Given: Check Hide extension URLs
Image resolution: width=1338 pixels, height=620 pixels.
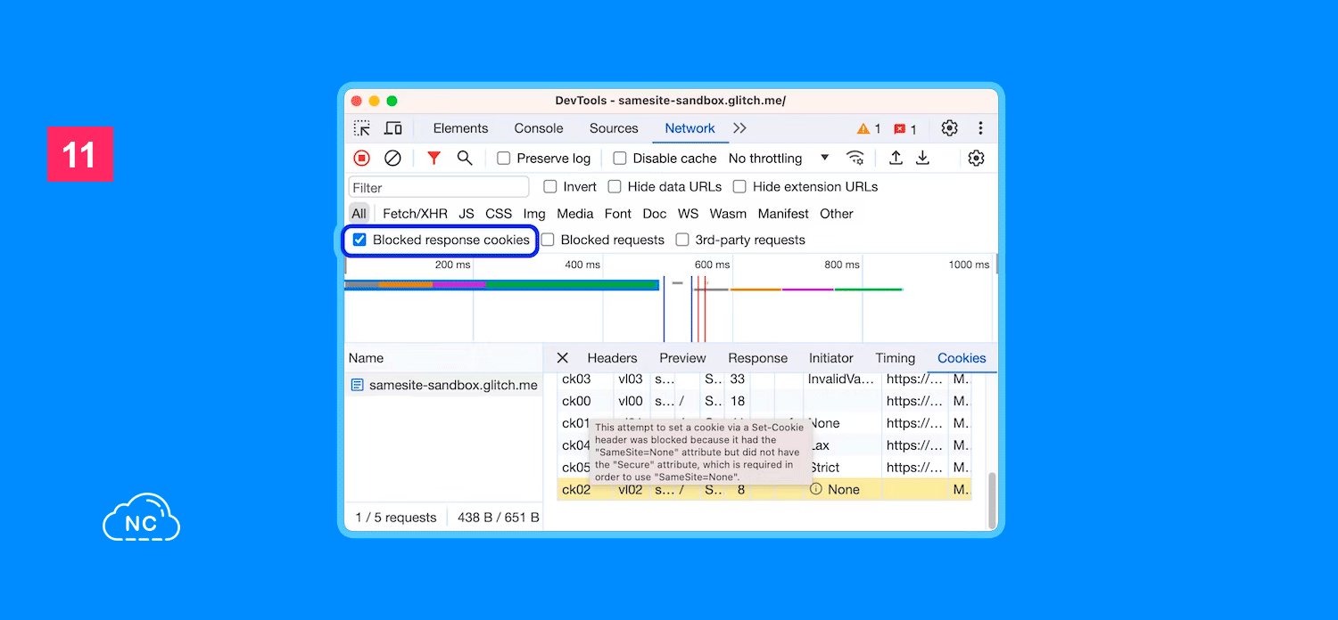Looking at the screenshot, I should (x=739, y=187).
